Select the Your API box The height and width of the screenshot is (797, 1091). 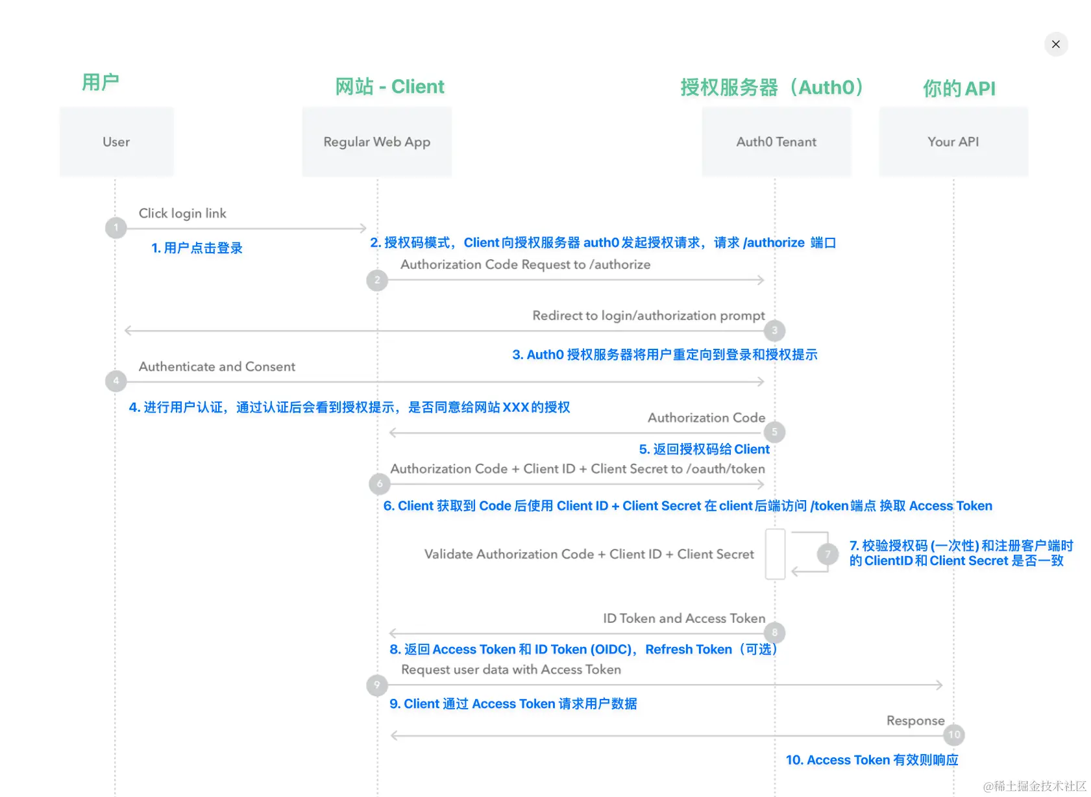[953, 142]
